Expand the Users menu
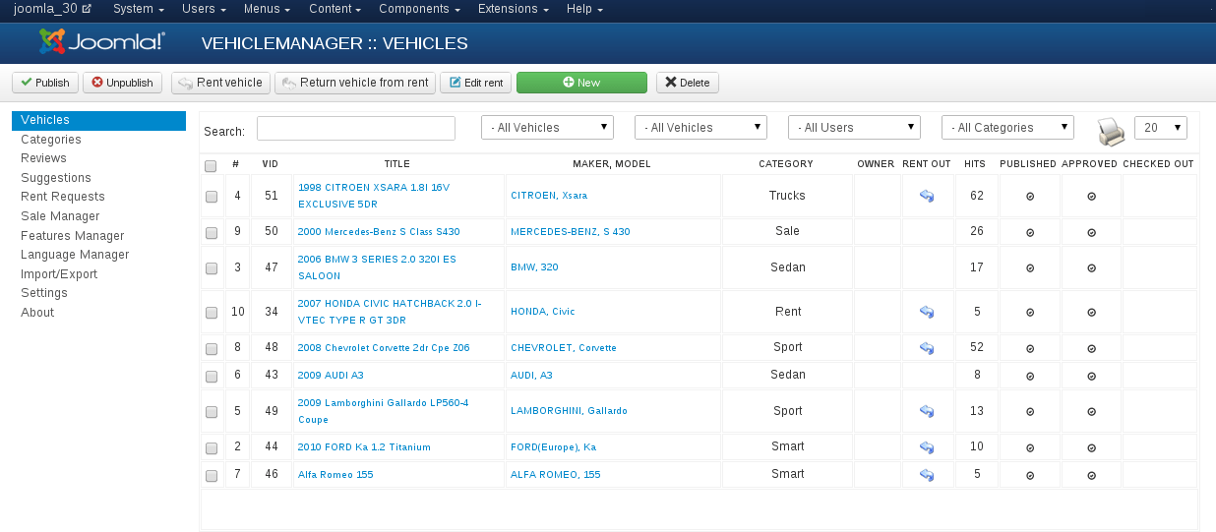This screenshot has height=532, width=1216. click(204, 9)
